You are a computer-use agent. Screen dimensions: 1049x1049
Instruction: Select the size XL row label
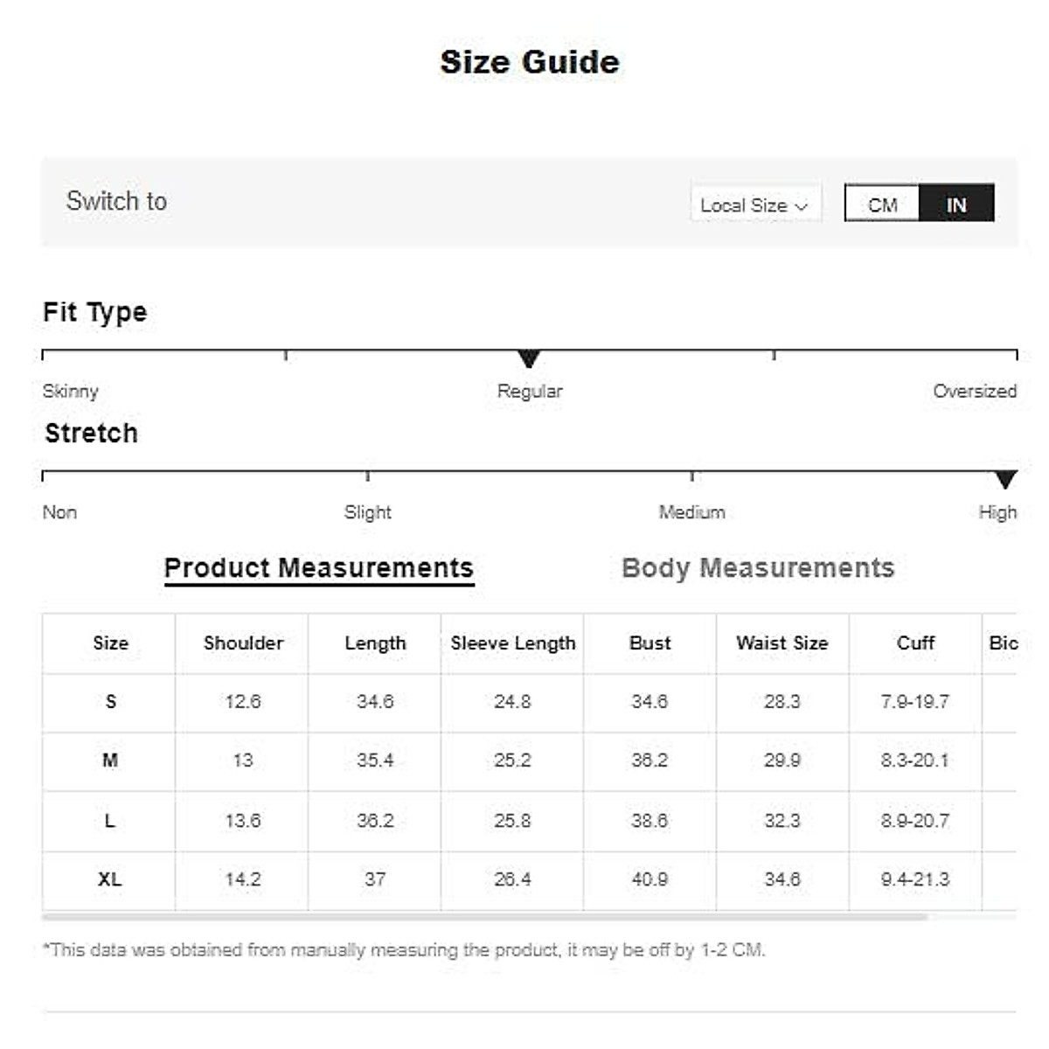point(110,879)
